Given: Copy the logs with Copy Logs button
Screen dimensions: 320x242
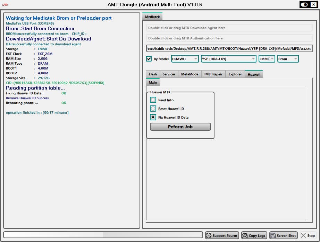Looking at the screenshot, I should point(254,235).
